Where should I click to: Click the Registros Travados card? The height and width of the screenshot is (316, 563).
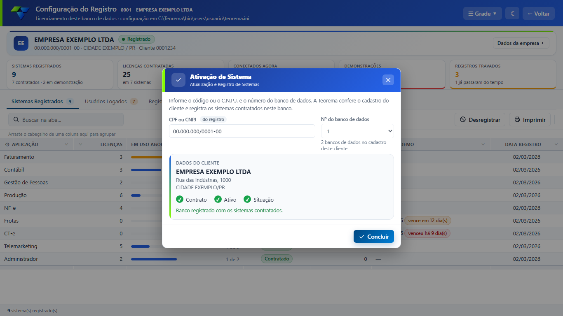(x=503, y=74)
